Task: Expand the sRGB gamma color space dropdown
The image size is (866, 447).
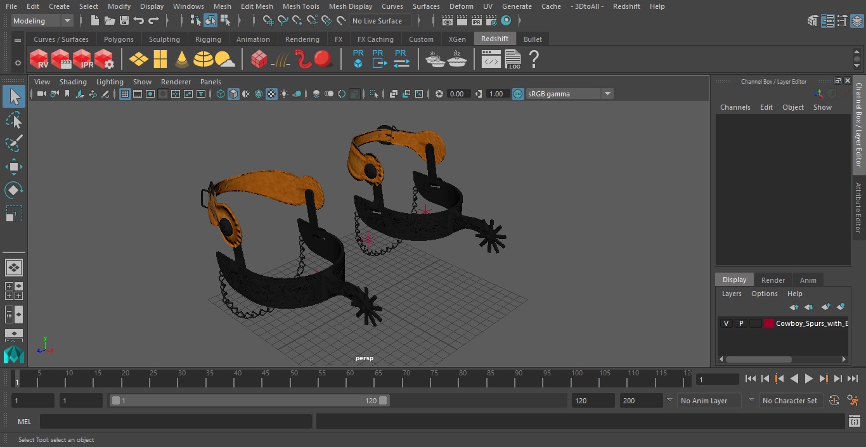Action: [x=607, y=94]
